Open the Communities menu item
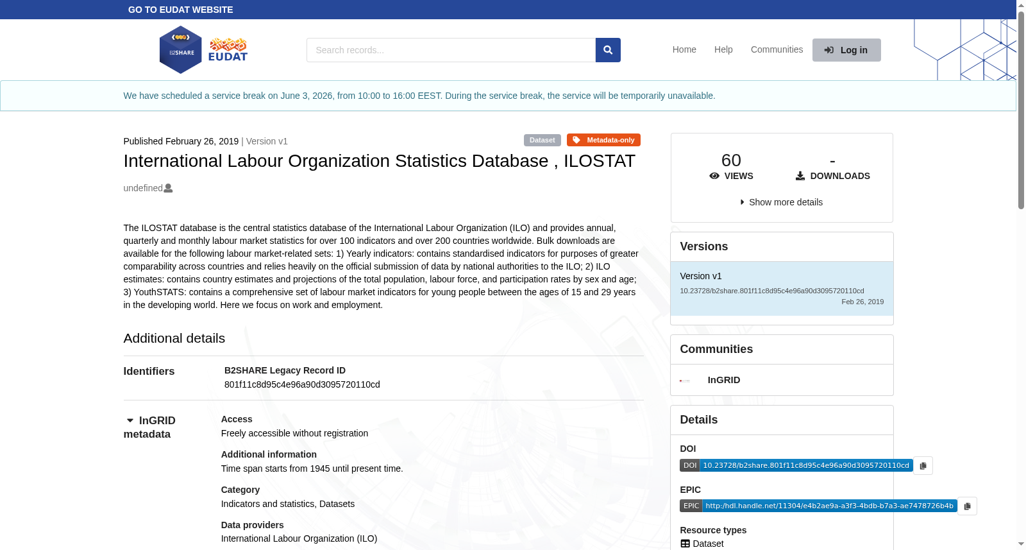This screenshot has height=550, width=1026. pyautogui.click(x=777, y=49)
